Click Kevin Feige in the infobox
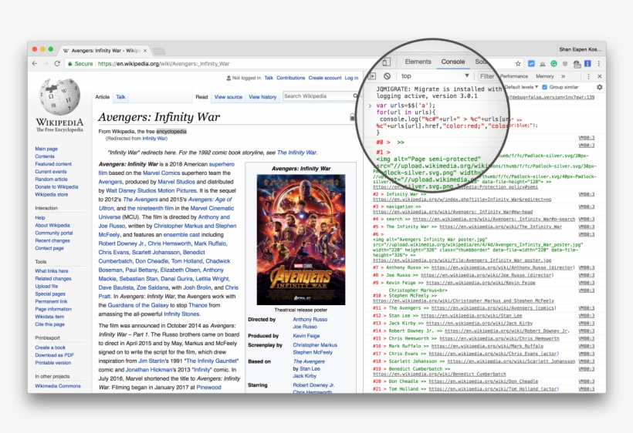This screenshot has width=633, height=433. point(306,335)
